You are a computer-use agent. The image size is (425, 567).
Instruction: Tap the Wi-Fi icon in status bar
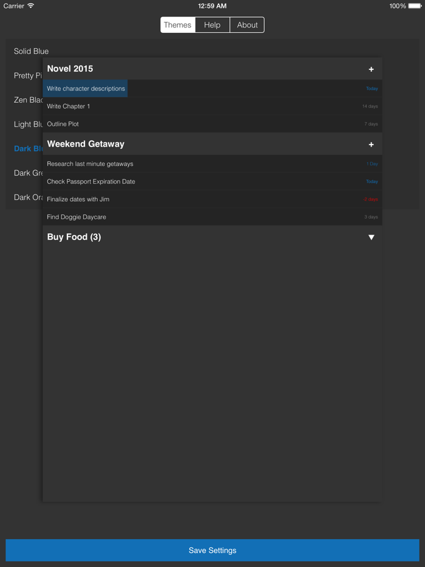coord(30,5)
